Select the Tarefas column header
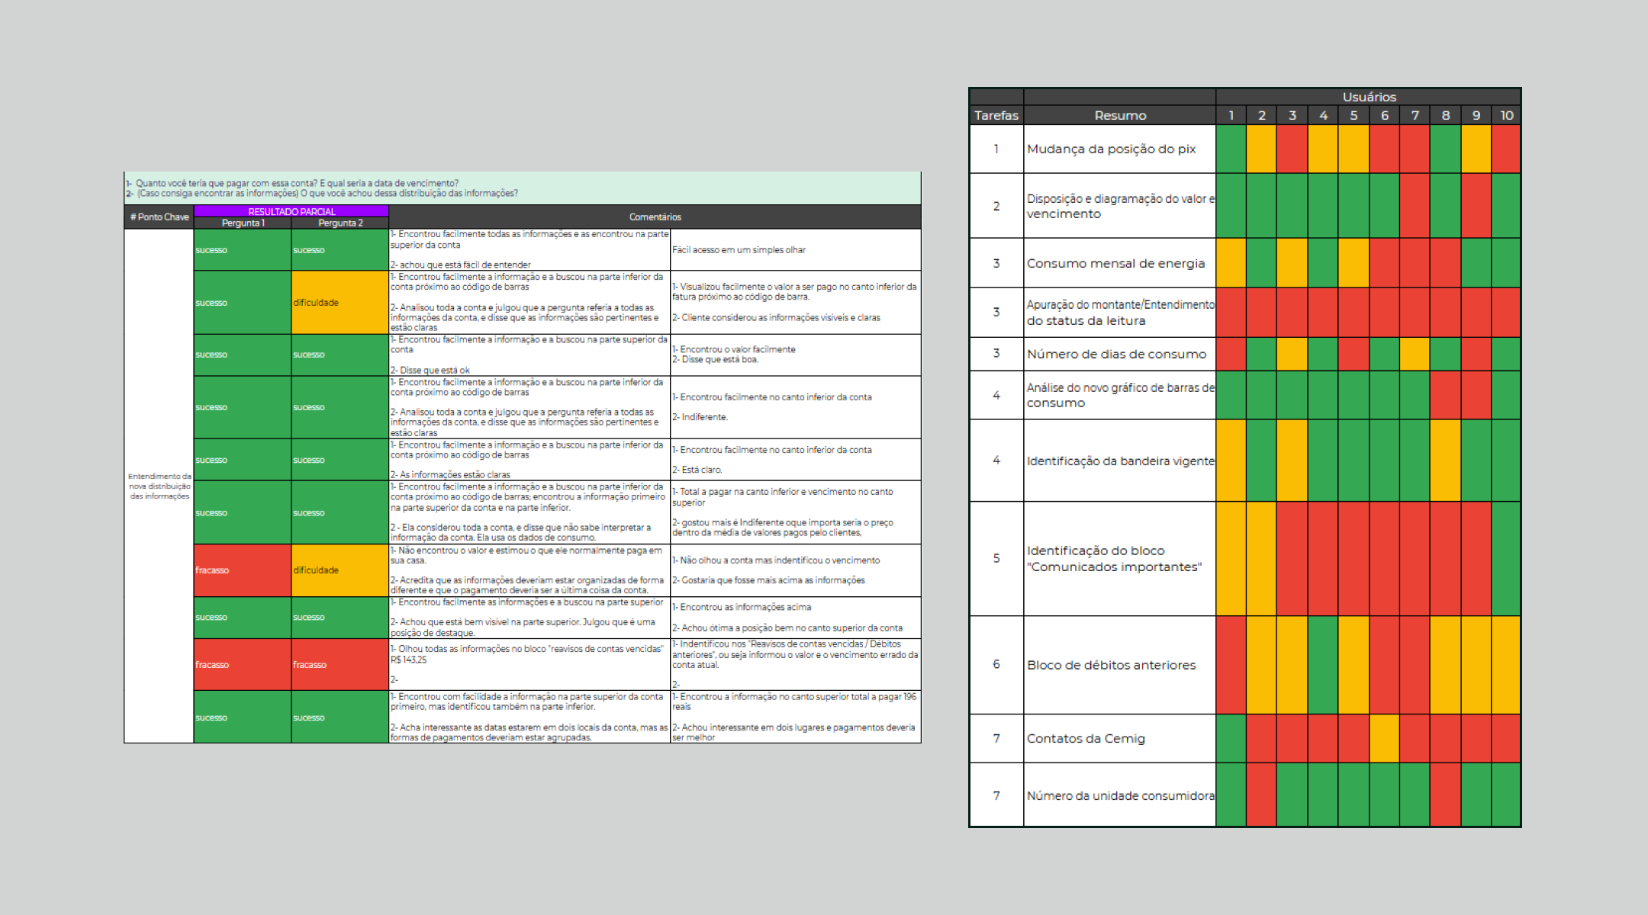 click(x=996, y=115)
